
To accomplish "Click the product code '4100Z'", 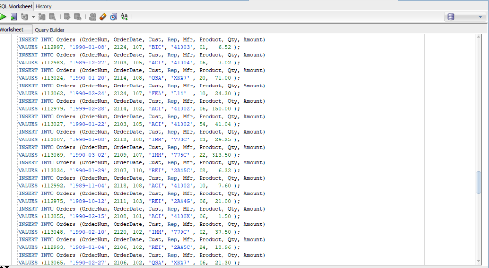I will coord(182,109).
